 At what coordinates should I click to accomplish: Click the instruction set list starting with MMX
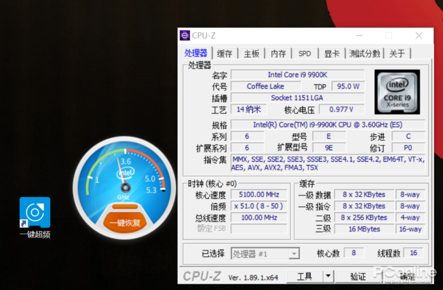pyautogui.click(x=328, y=163)
